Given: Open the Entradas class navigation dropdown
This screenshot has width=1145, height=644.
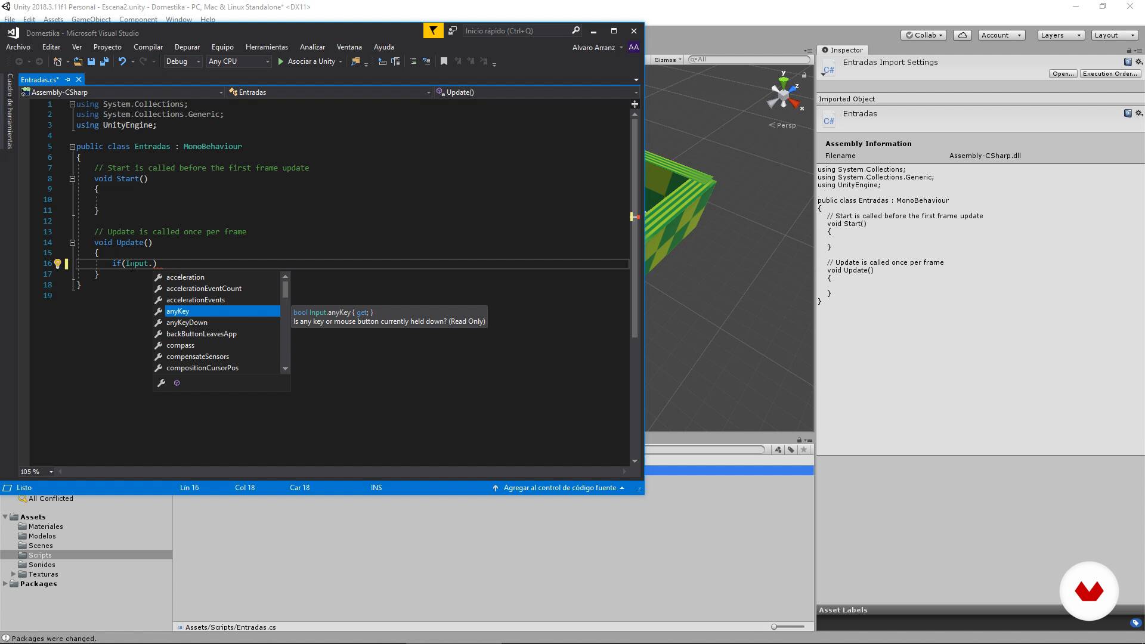Looking at the screenshot, I should tap(330, 92).
